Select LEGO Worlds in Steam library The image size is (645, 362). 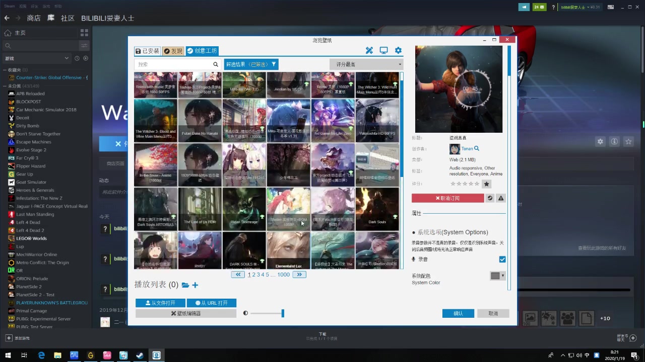pos(31,238)
